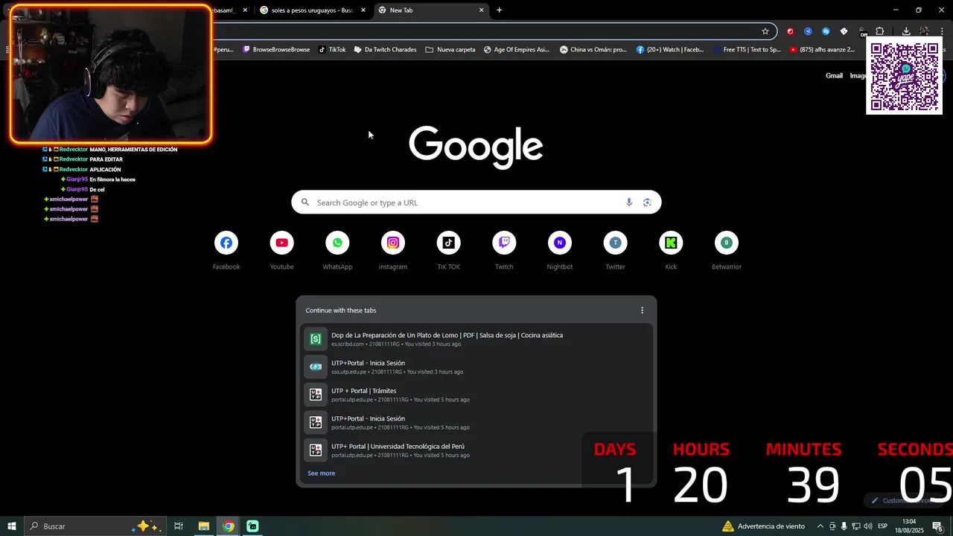Open 'UTP+ Portal | Universidad Tecnológica del Perú' entry
Screen dimensions: 953x536
(x=476, y=450)
